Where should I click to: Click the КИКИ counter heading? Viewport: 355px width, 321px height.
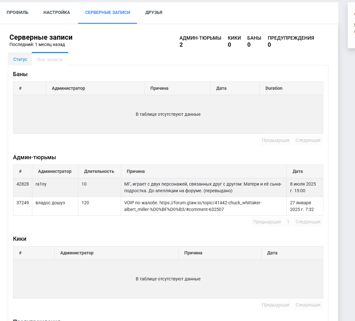pos(234,38)
